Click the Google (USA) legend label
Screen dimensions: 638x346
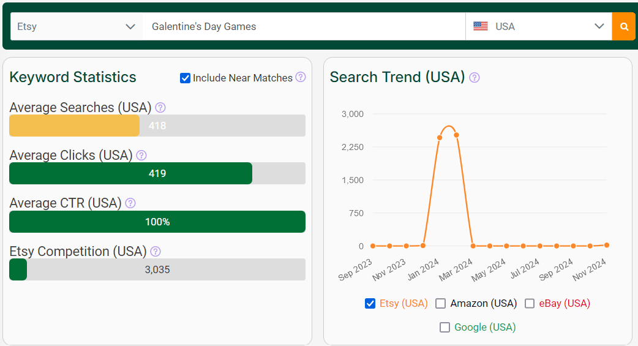(485, 327)
